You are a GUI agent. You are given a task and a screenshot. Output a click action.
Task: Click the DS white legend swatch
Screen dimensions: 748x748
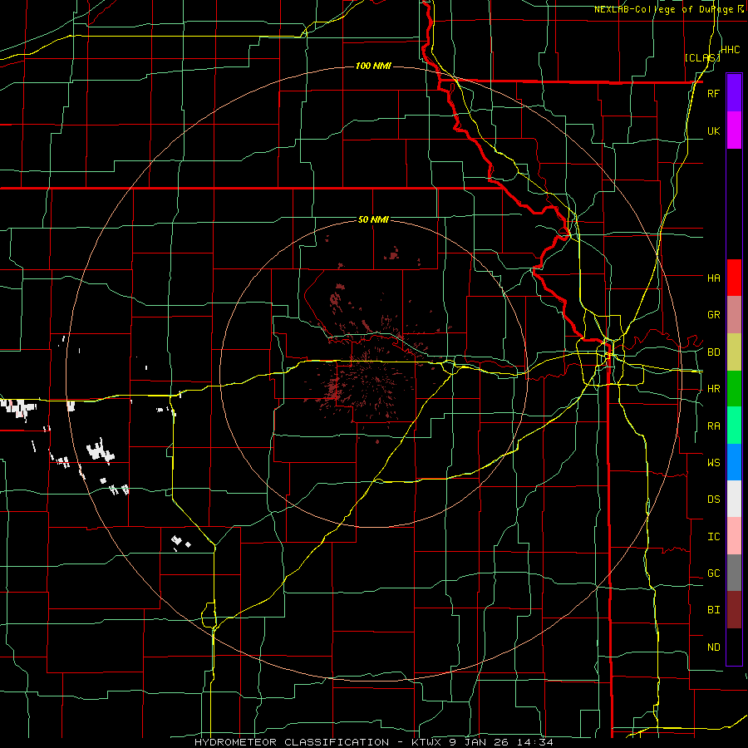(x=734, y=499)
